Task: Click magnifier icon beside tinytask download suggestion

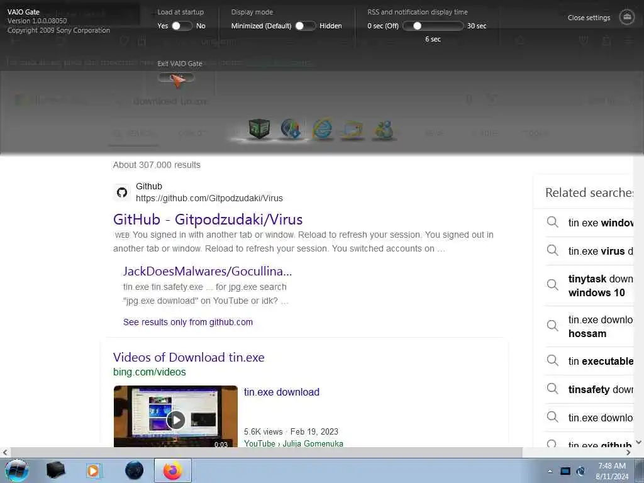Action: tap(552, 285)
